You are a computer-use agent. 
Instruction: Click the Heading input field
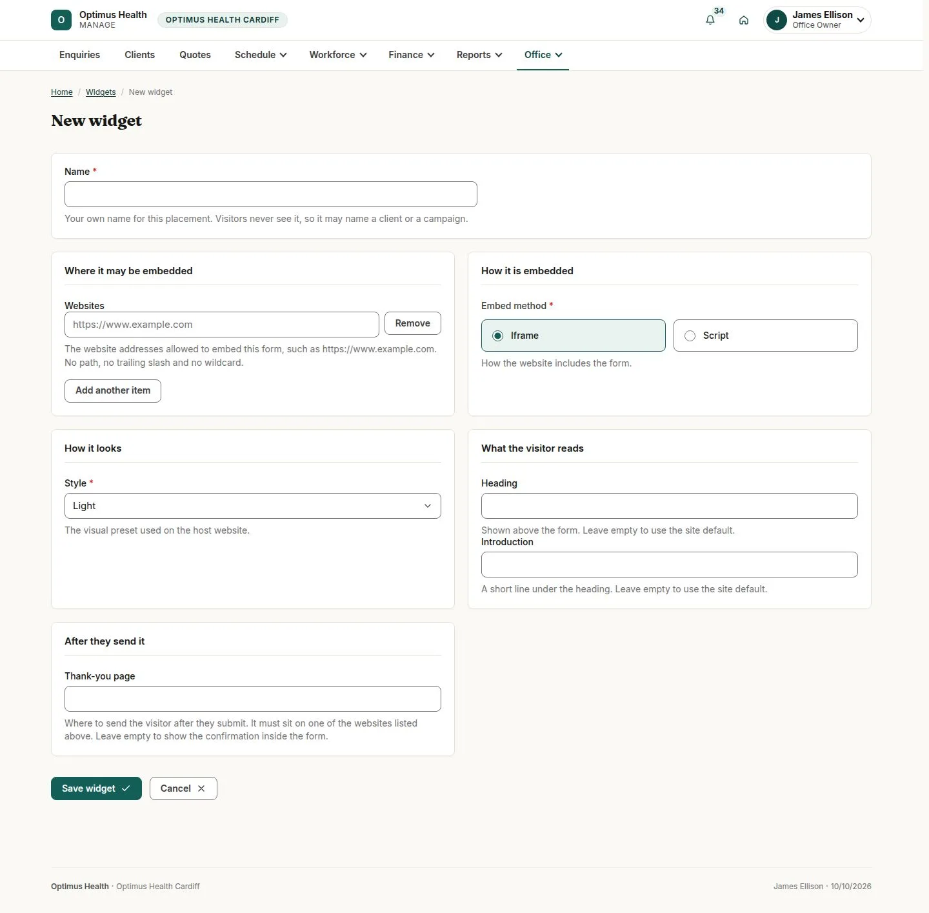pyautogui.click(x=670, y=506)
